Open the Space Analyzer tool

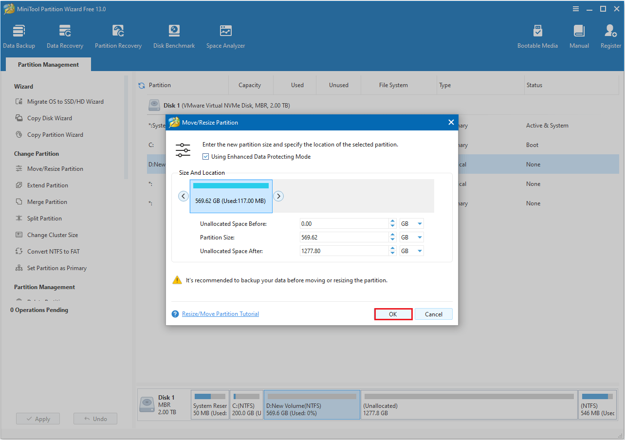(x=225, y=37)
